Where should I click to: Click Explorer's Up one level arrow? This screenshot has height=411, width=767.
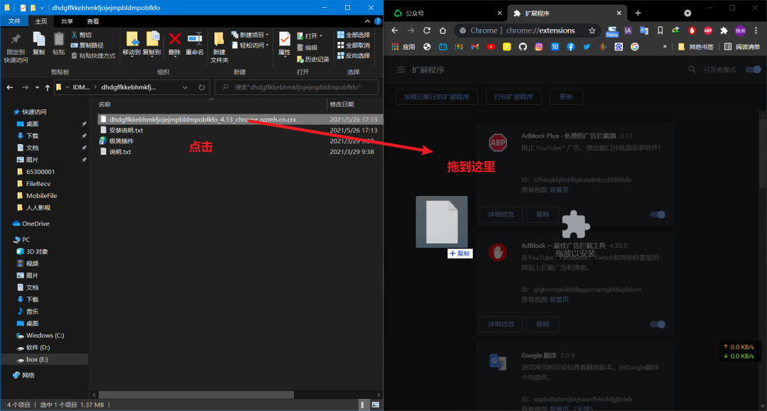pyautogui.click(x=48, y=87)
